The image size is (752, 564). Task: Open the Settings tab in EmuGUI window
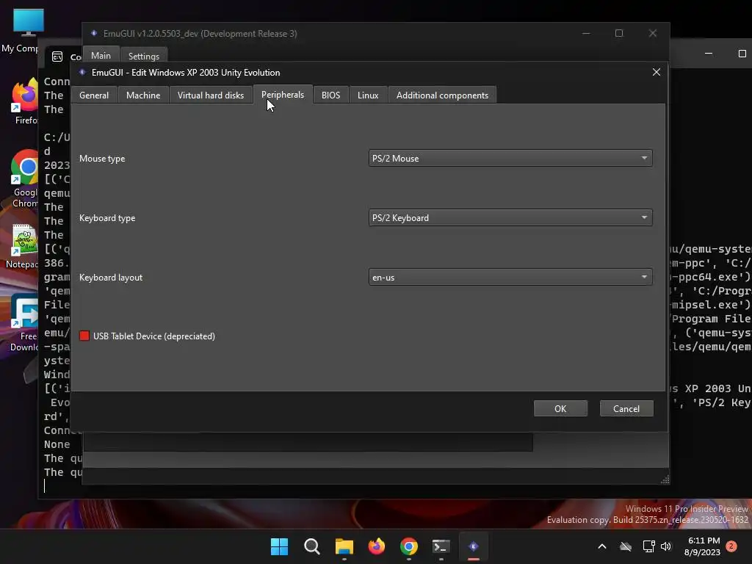click(143, 56)
